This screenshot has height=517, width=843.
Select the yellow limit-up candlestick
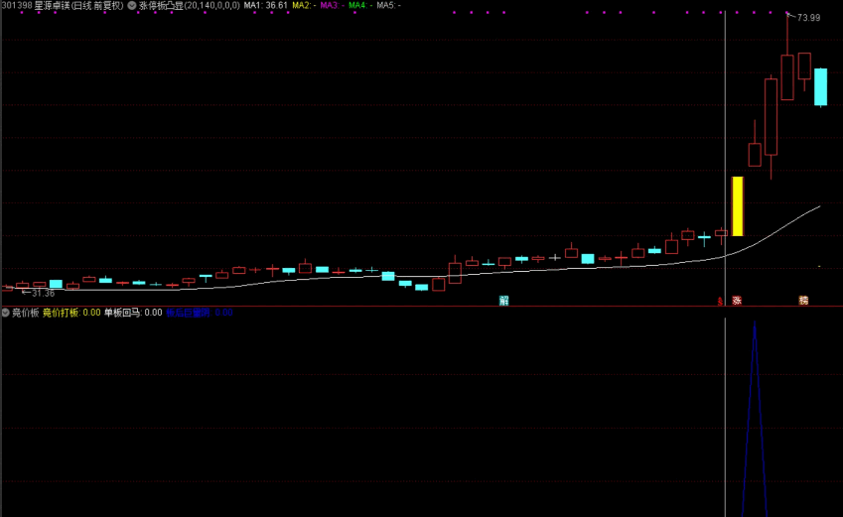738,206
